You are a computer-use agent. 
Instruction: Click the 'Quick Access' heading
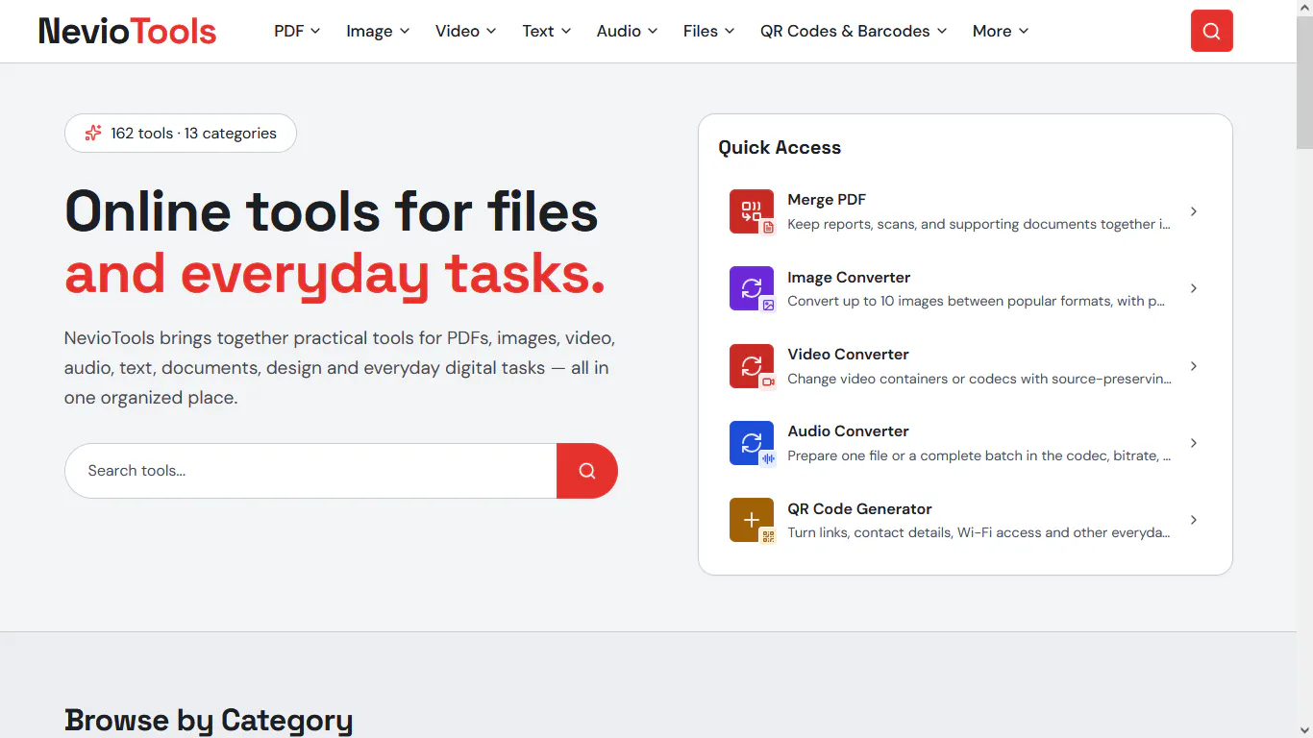pos(780,148)
